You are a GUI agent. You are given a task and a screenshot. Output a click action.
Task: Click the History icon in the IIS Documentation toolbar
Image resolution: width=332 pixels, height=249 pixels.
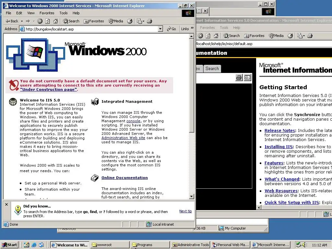290,36
